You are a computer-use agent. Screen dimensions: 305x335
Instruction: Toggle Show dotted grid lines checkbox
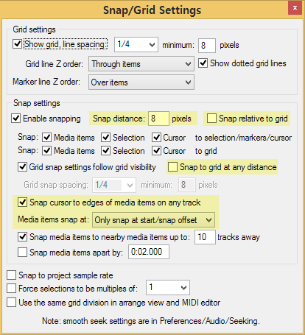pyautogui.click(x=203, y=63)
